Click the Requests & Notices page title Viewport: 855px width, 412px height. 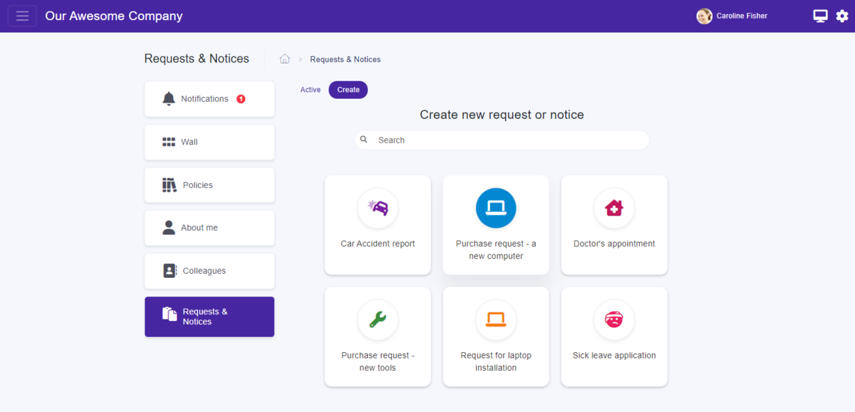197,58
